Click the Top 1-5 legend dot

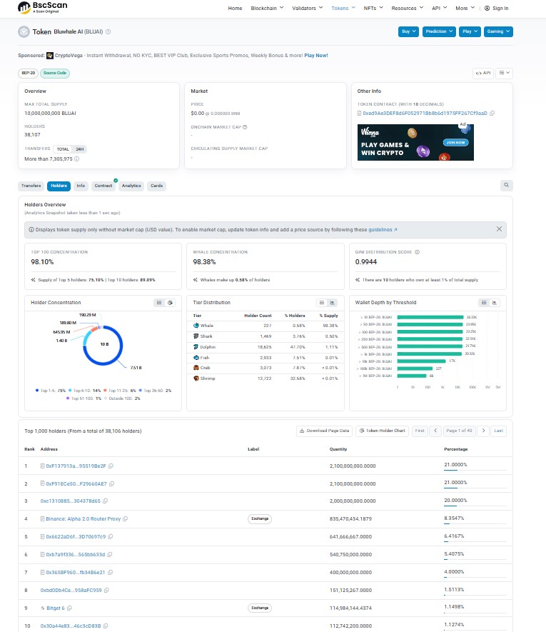pyautogui.click(x=37, y=390)
